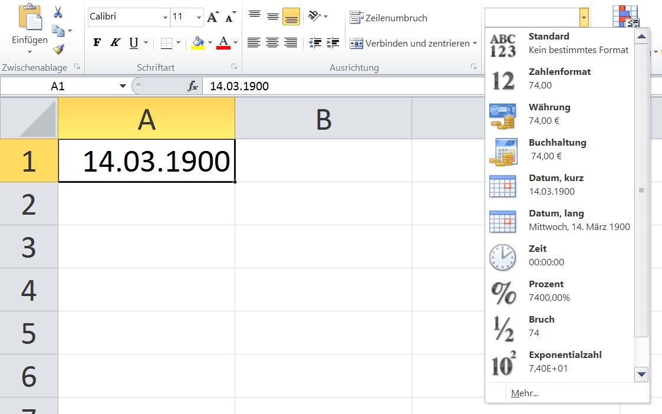Screen dimensions: 662x414
Task: Open font color dropdown arrow
Action: [235, 42]
